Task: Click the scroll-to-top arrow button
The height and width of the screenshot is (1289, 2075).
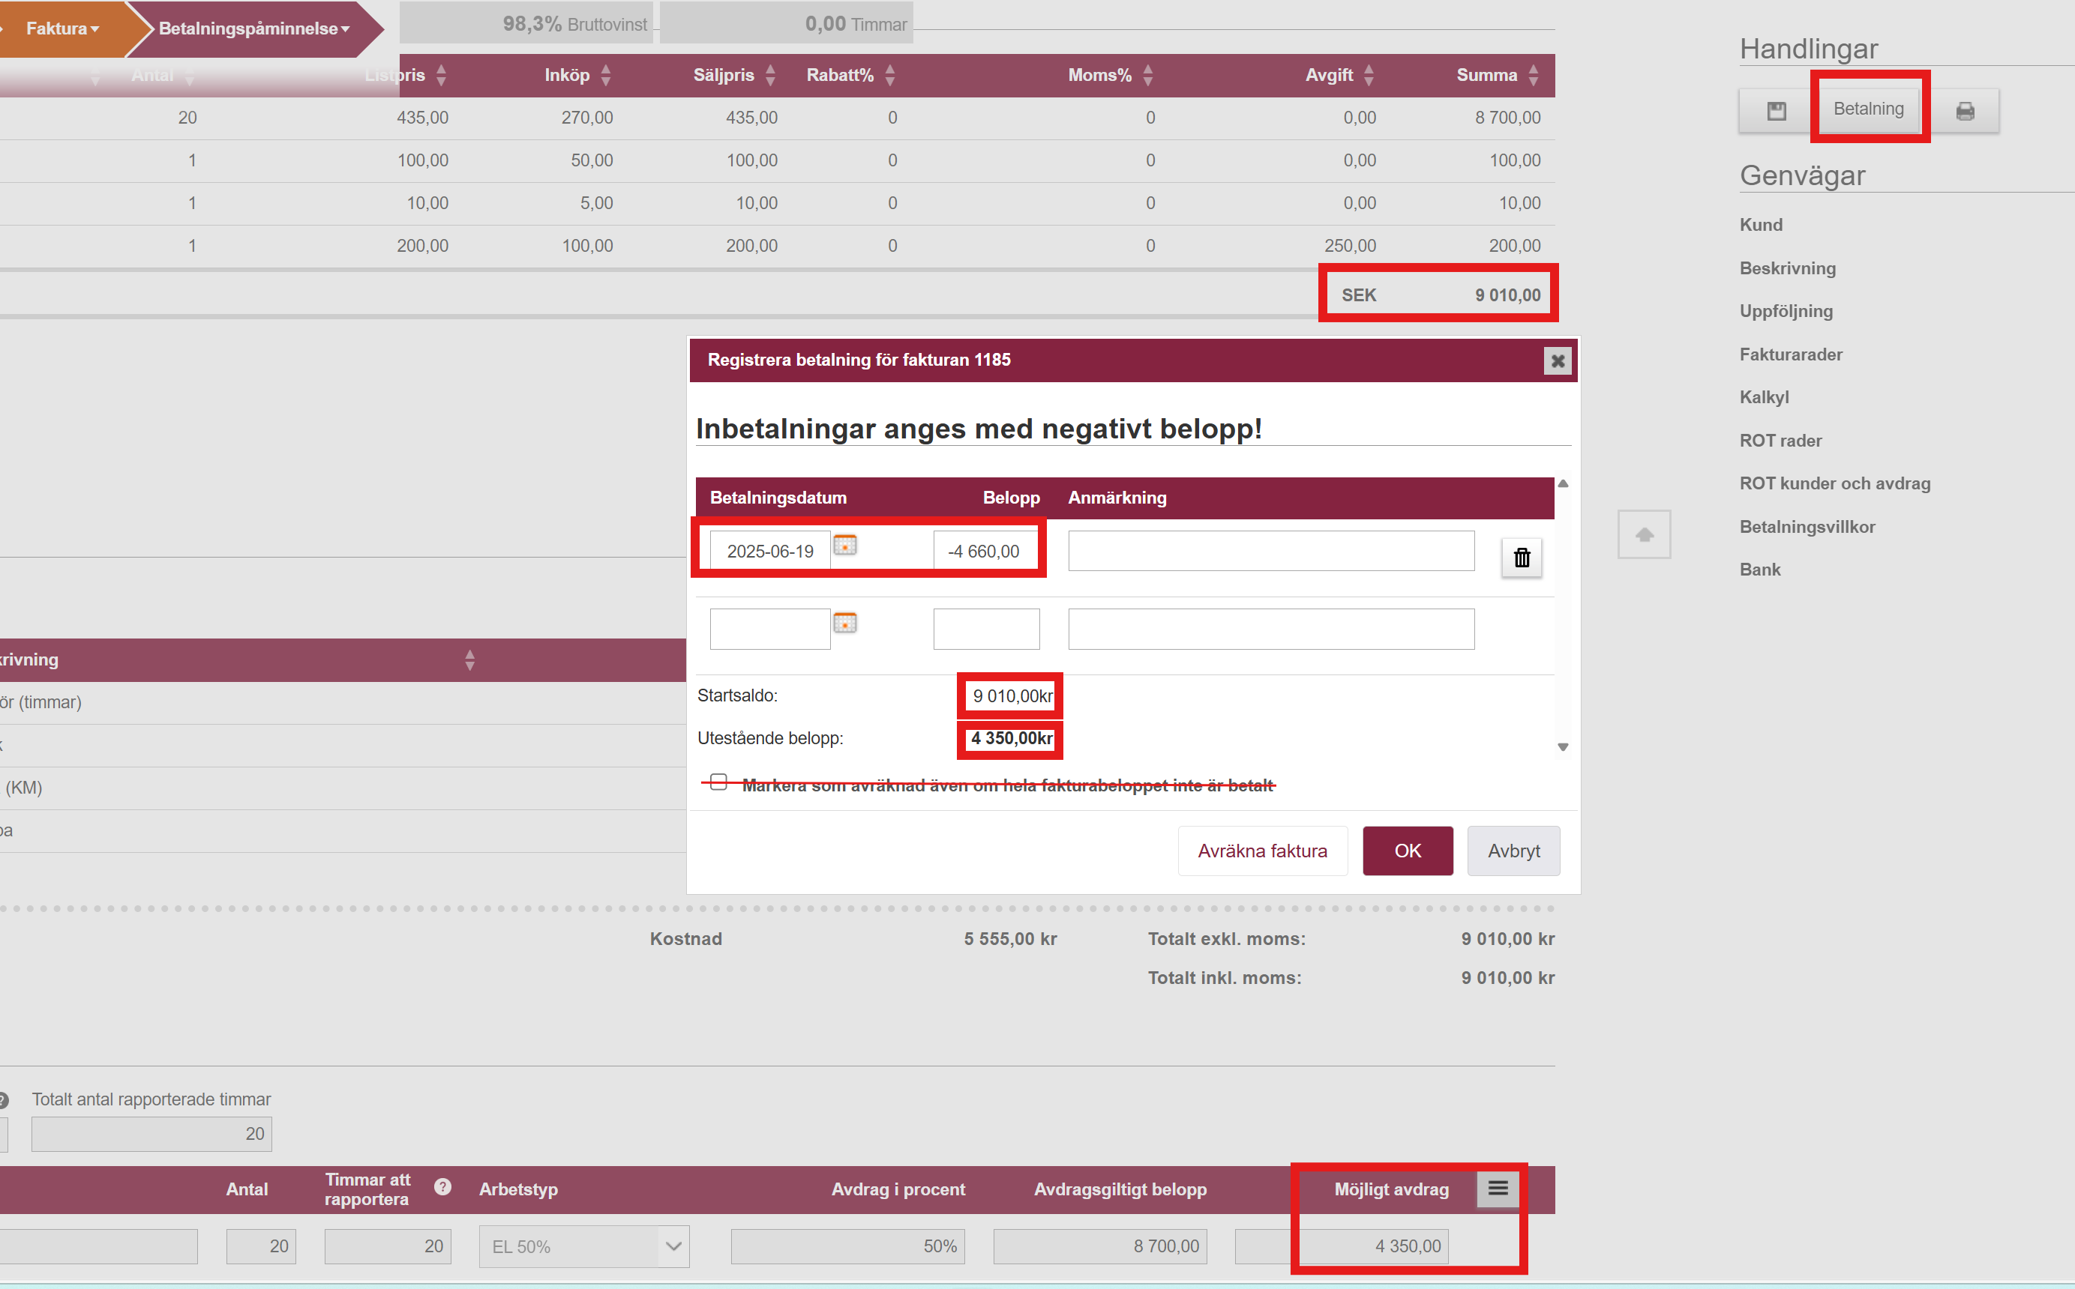Action: pos(1645,534)
